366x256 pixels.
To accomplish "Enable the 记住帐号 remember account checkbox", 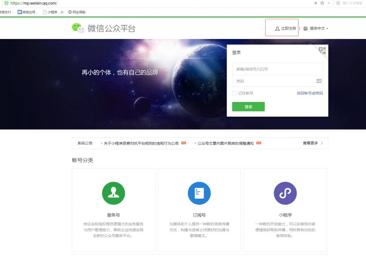I will (234, 93).
